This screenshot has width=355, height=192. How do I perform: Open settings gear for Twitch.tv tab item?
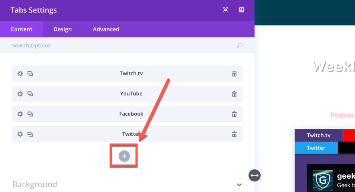point(20,74)
